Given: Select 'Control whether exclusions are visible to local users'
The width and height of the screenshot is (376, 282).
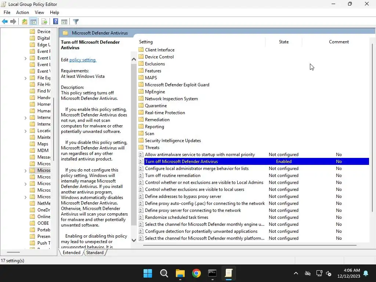Looking at the screenshot, I should (254, 189).
